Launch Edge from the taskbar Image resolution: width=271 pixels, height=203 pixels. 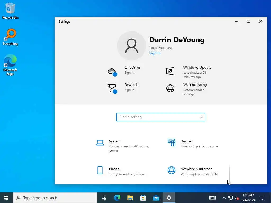[x=117, y=198]
